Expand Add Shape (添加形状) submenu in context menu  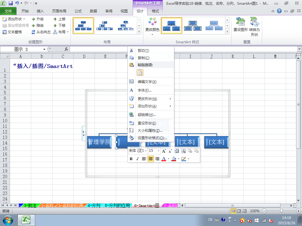pyautogui.click(x=151, y=106)
